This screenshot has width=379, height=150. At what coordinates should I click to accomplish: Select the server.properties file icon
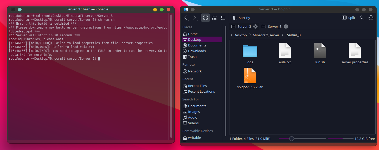pyautogui.click(x=355, y=51)
